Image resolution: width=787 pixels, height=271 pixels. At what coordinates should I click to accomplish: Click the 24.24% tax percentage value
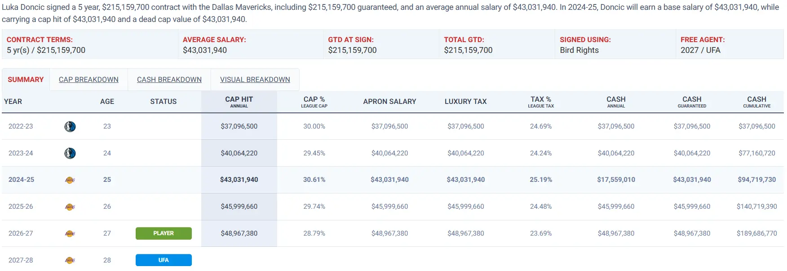coord(541,153)
